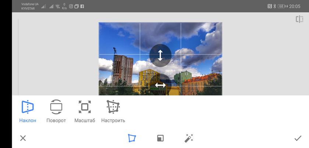
Task: Apply auto-adjust with the magic wand
Action: point(189,138)
